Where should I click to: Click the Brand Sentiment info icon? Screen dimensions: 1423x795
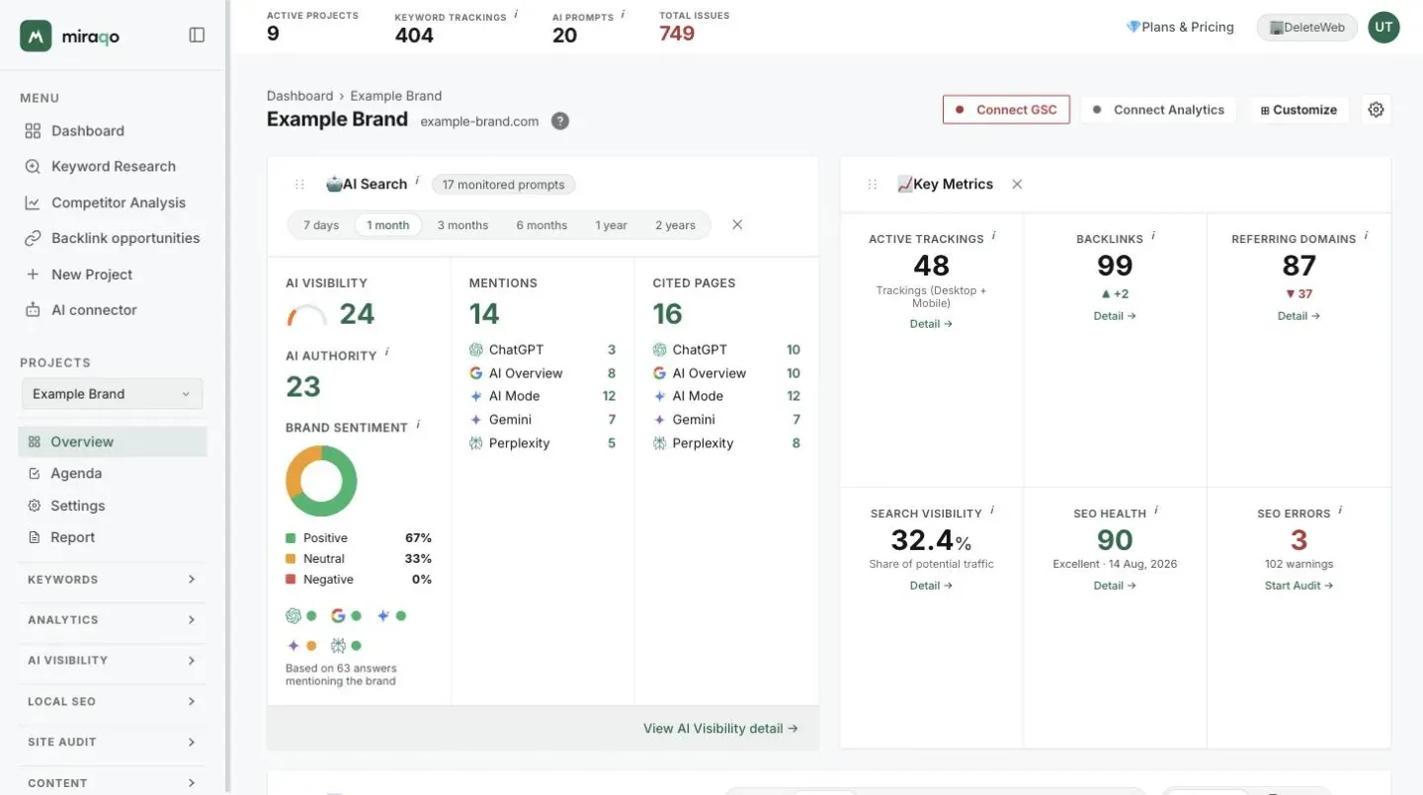(x=418, y=425)
